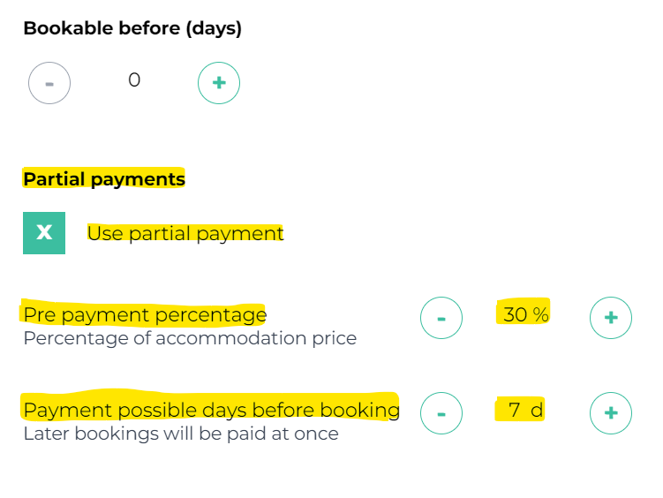
Task: Click the 'Pre payment percentage' label
Action: point(145,314)
